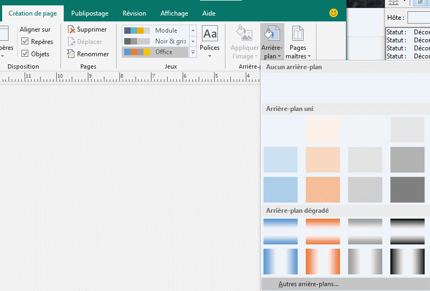Select the Office color scheme

click(x=155, y=52)
